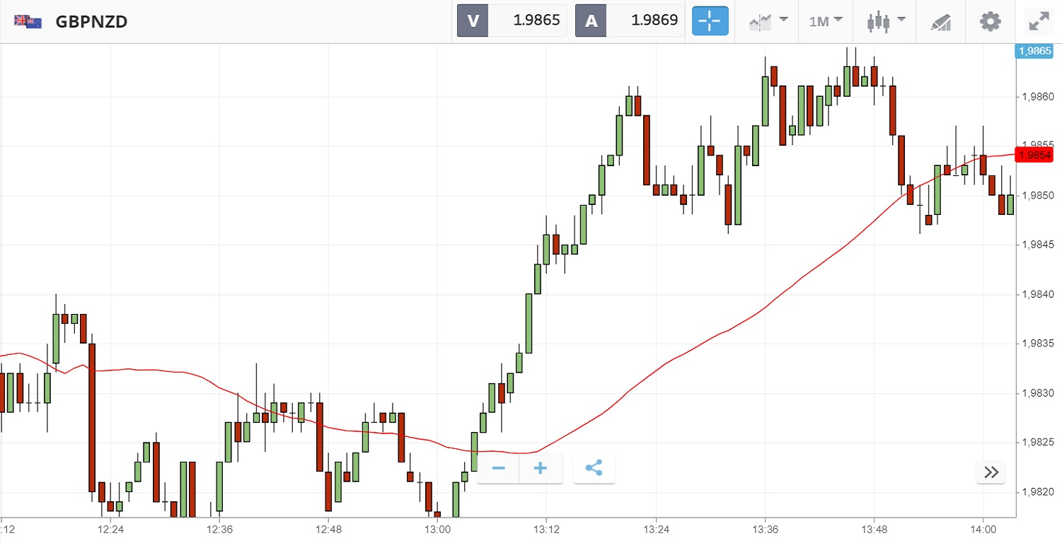The width and height of the screenshot is (1062, 543).
Task: Zoom out the chart with minus
Action: (498, 468)
